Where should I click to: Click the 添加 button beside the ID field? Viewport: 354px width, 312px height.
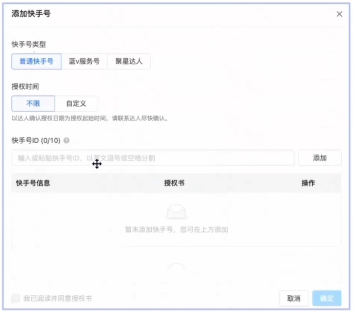pos(320,158)
